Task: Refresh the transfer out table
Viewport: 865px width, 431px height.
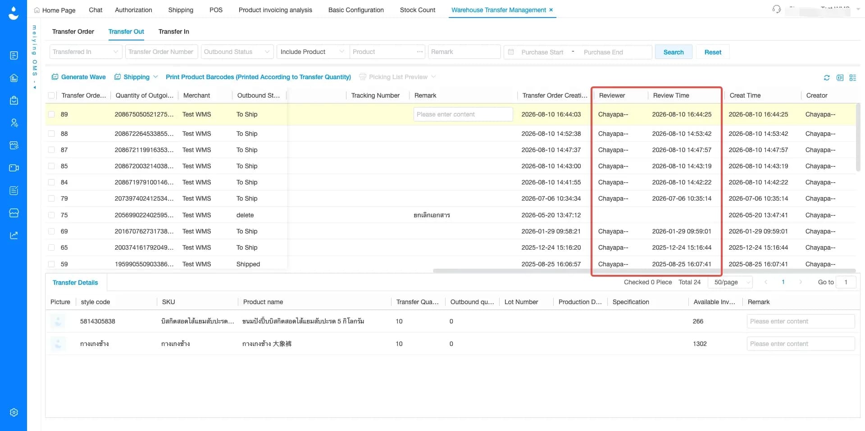Action: pos(827,77)
